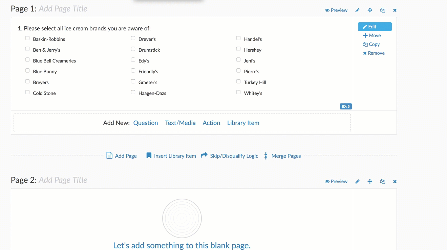Tick the Breyers checkbox

tap(27, 81)
